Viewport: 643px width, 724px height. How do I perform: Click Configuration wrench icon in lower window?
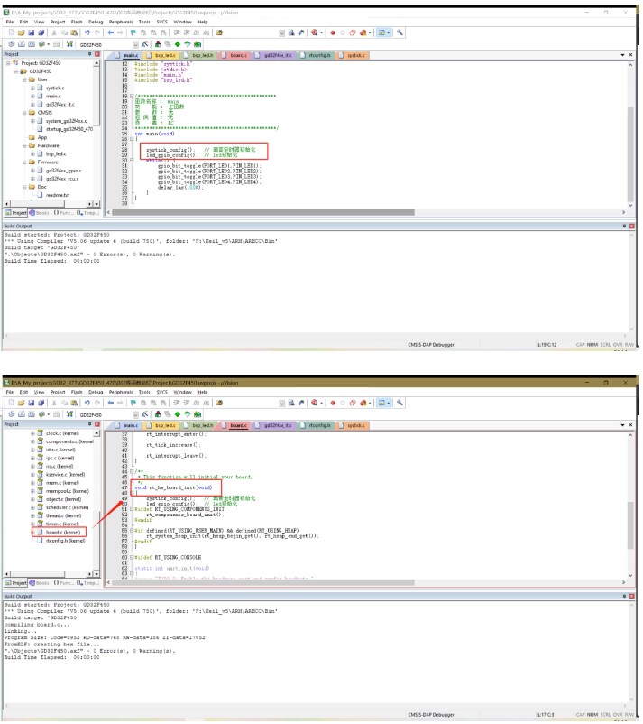pyautogui.click(x=400, y=404)
